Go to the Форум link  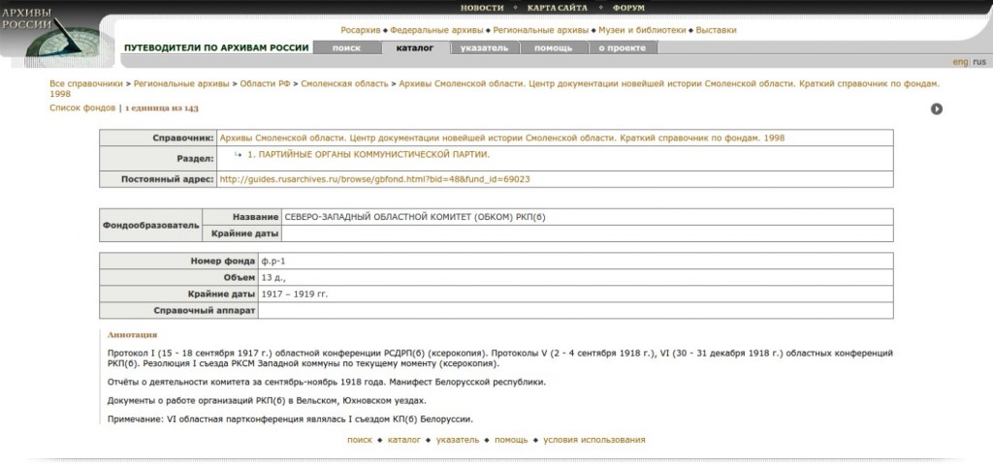click(628, 8)
